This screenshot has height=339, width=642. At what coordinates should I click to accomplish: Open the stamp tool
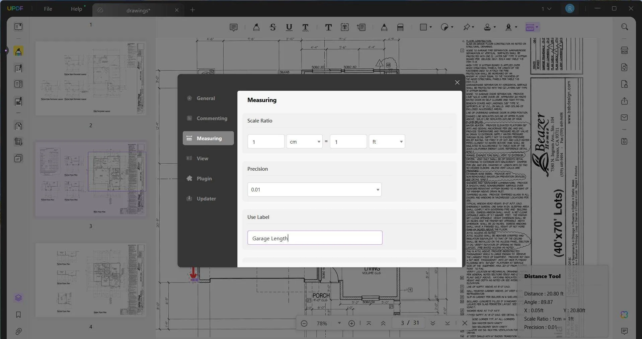pos(487,27)
